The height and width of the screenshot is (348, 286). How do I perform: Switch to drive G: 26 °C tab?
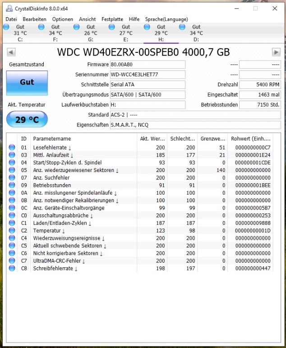click(x=91, y=33)
